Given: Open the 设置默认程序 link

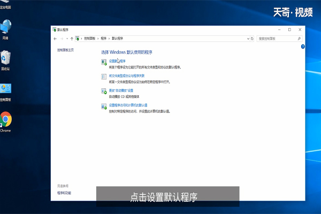Looking at the screenshot, I should 117,61.
